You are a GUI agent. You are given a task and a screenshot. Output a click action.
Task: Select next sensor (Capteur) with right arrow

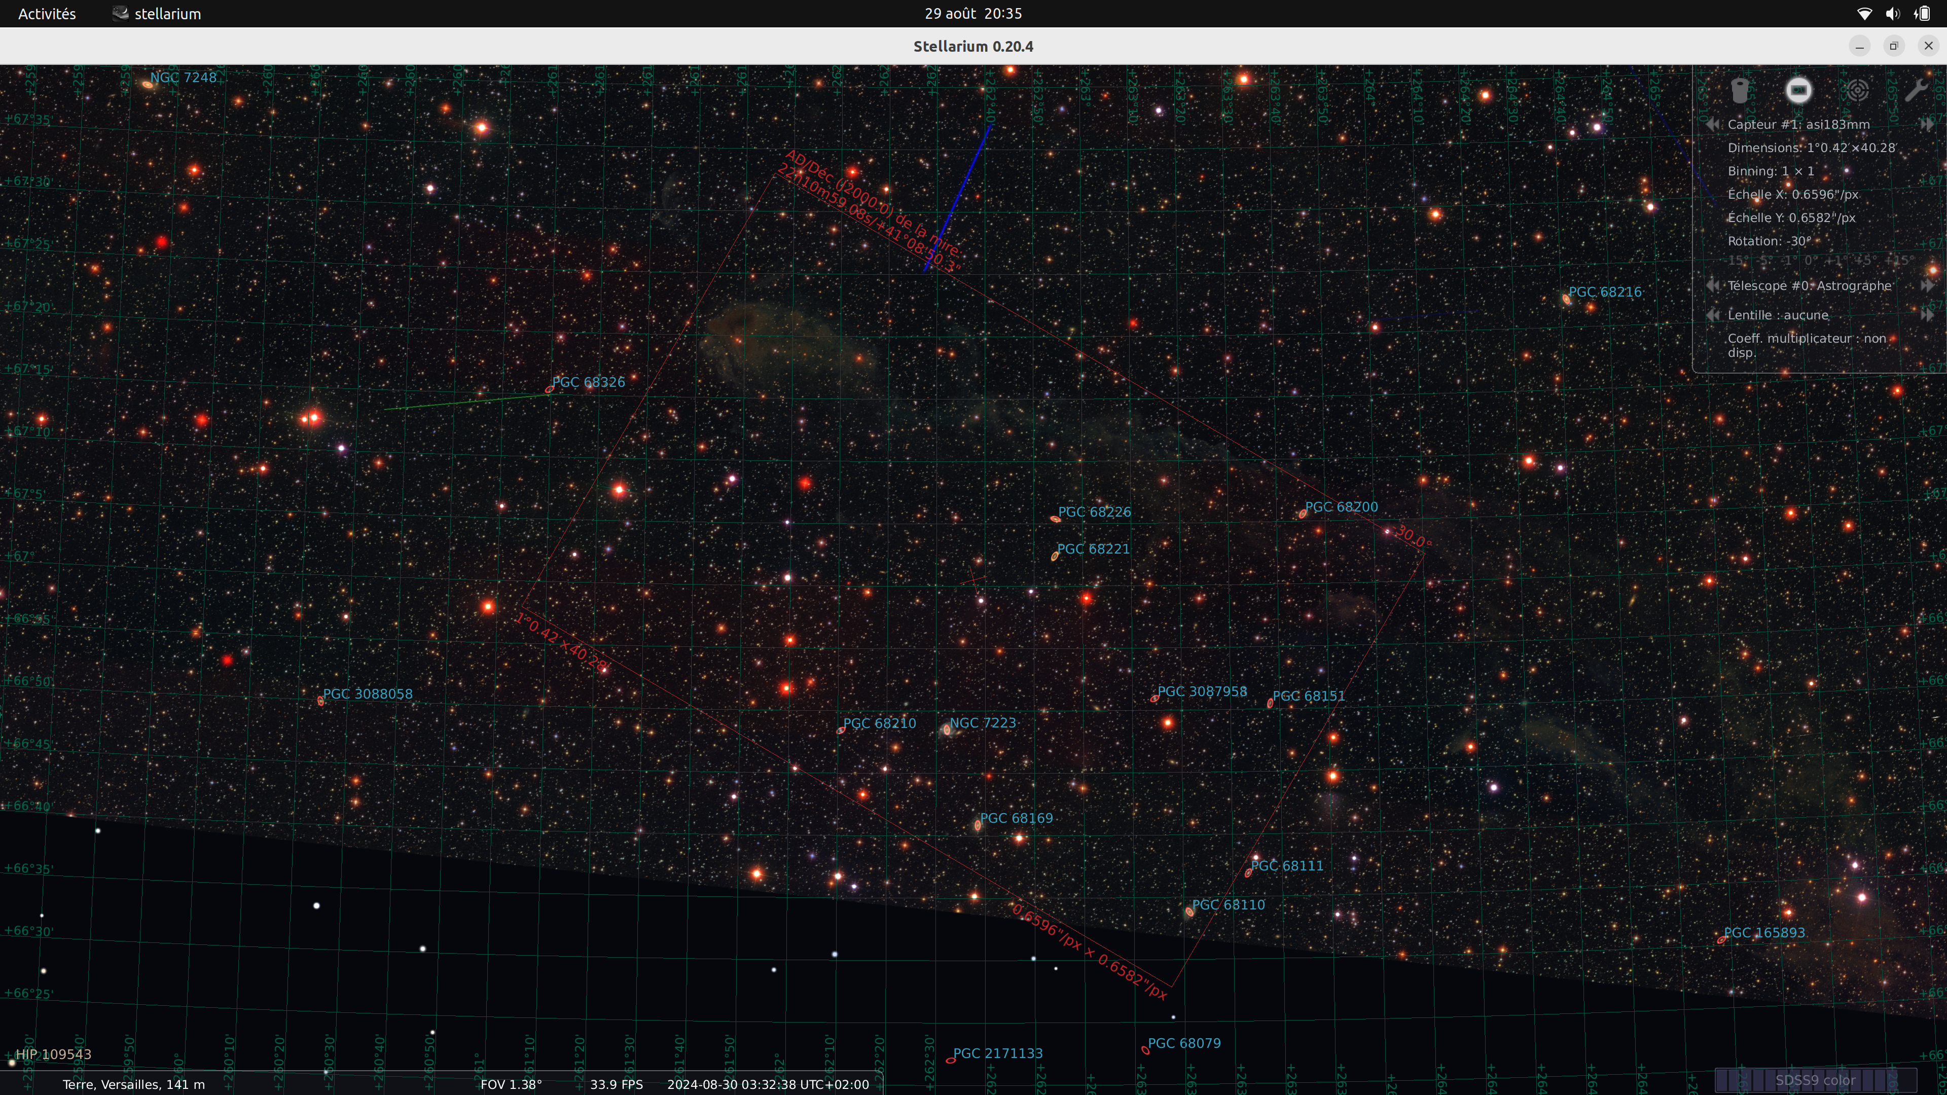[x=1927, y=125]
